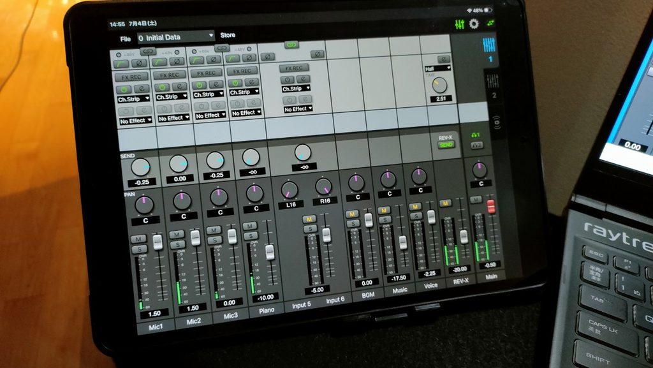Select the Music fader value -17.50

[399, 278]
